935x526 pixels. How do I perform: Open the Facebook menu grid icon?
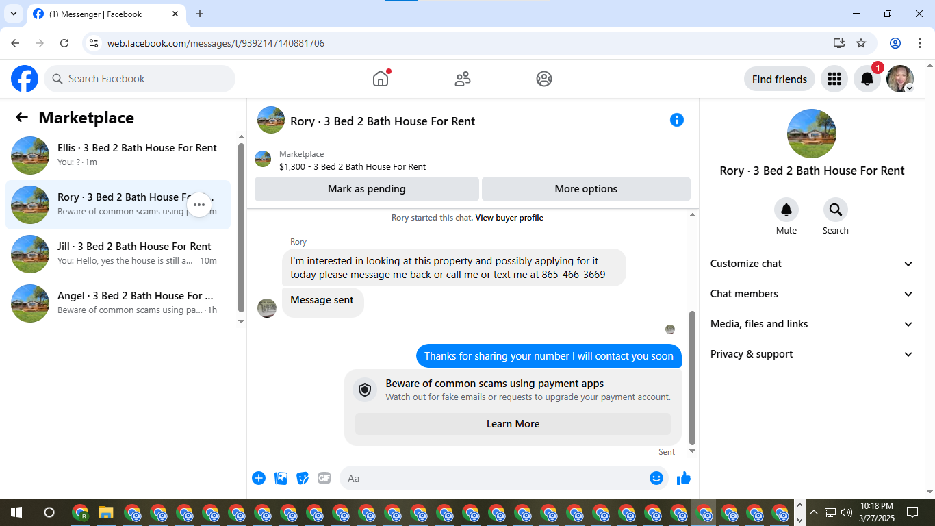tap(834, 79)
